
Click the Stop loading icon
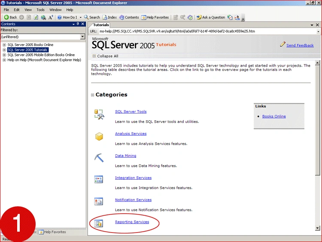pyautogui.click(x=29, y=18)
